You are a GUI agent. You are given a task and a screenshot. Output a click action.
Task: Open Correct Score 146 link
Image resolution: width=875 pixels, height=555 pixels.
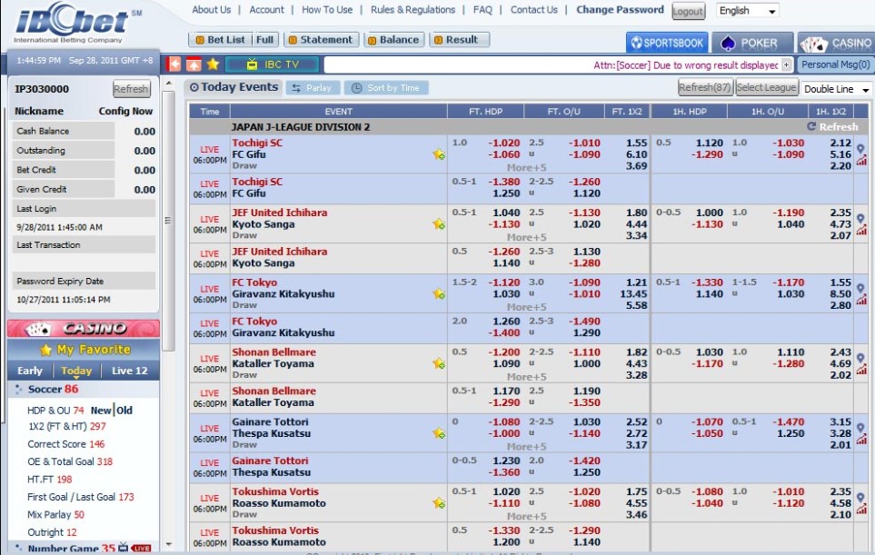click(65, 444)
